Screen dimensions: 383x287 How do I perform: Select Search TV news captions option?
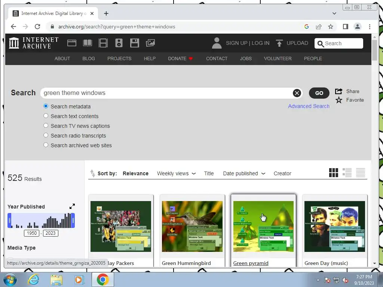(46, 126)
